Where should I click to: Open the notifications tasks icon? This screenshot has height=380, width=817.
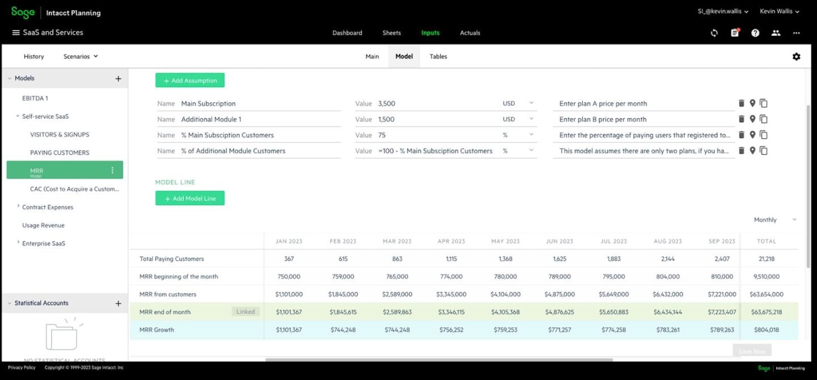(x=735, y=33)
